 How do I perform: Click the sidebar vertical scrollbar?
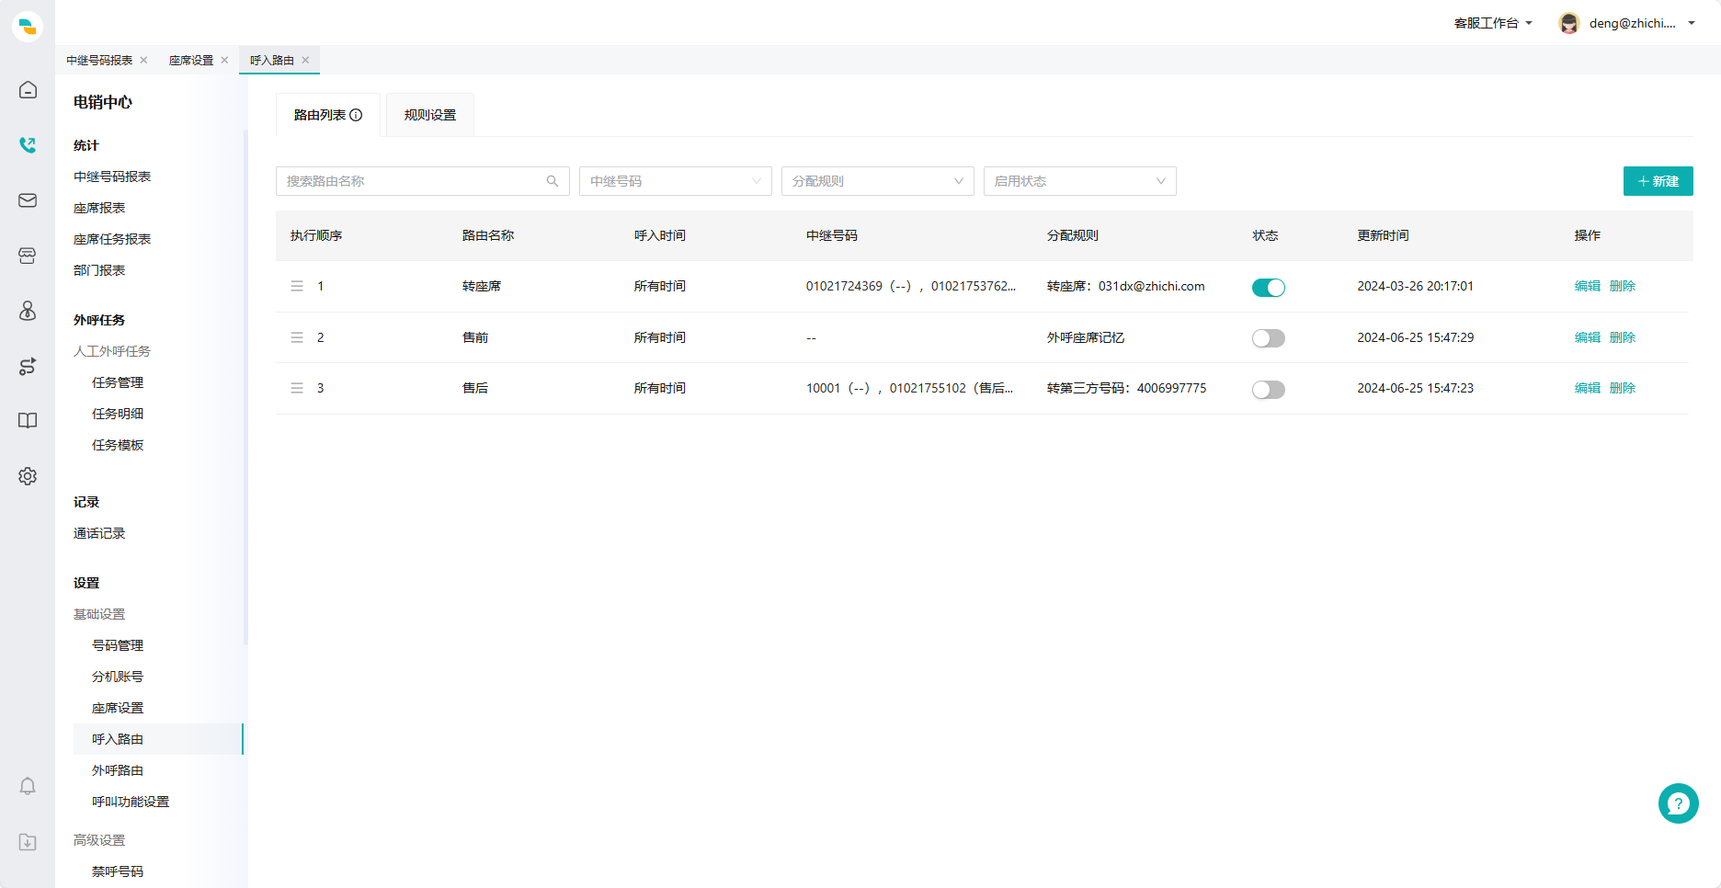click(x=245, y=386)
